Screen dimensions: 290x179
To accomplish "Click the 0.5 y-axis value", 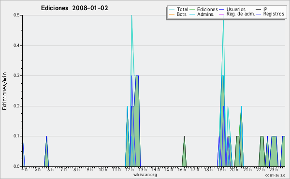I will click(x=16, y=15).
